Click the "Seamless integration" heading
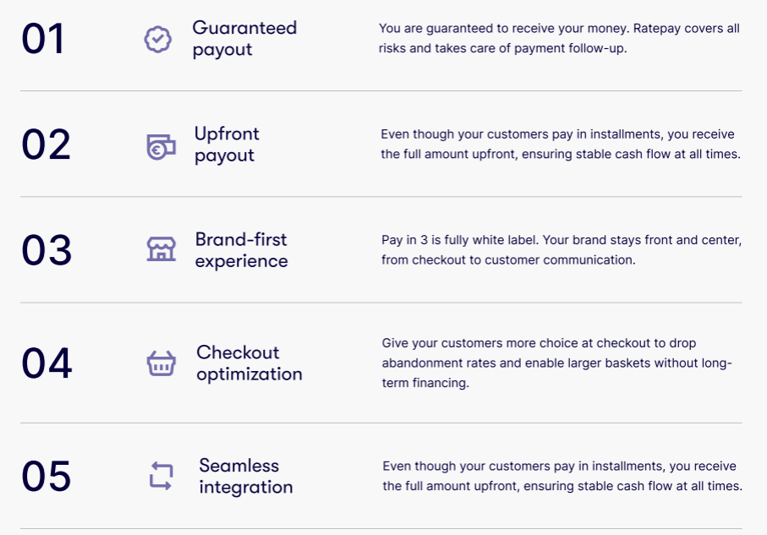This screenshot has height=535, width=767. 245,477
